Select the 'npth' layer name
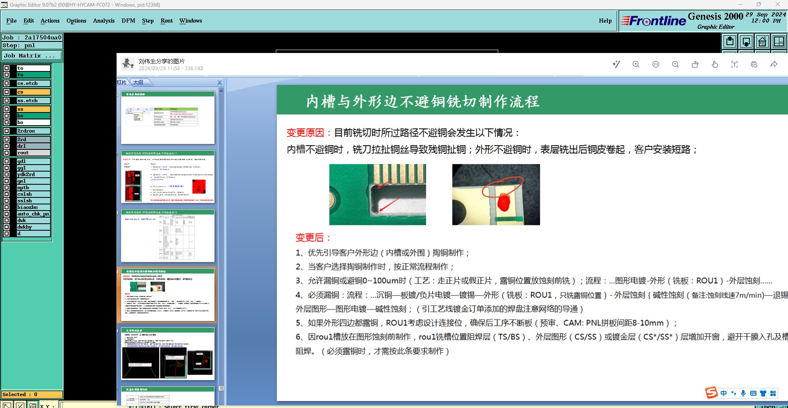The width and height of the screenshot is (788, 408). point(34,188)
